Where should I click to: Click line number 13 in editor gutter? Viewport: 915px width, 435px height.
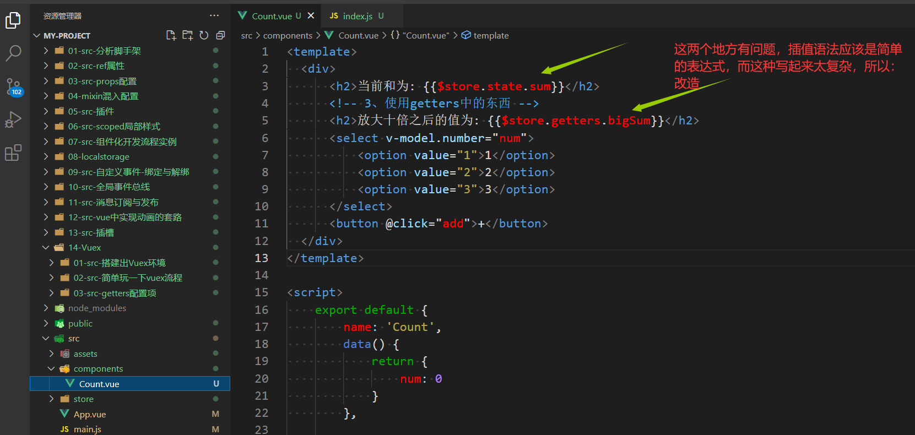[262, 258]
